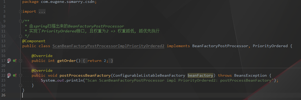Screen dimensions: 301x100
Task: Click the "package" keyword
Action: (x=30, y=2)
